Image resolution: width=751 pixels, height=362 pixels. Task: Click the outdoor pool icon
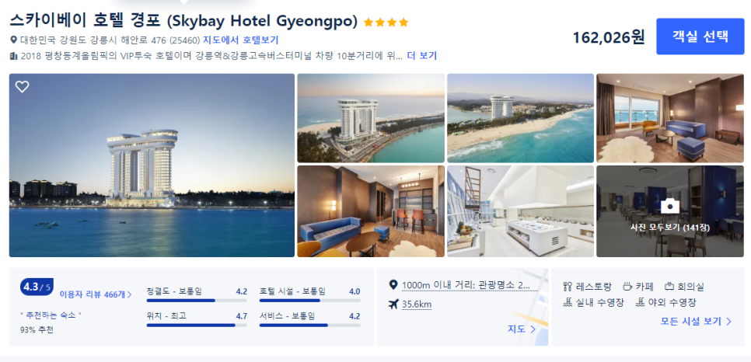(640, 303)
